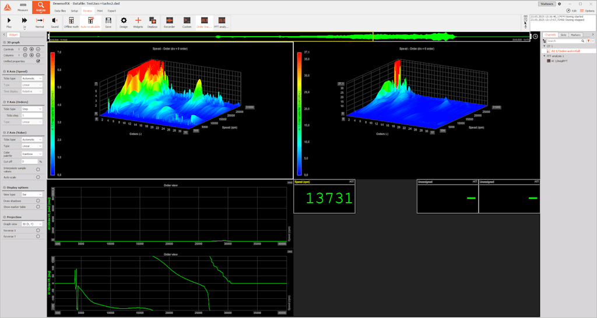Open the Offline math tool

click(71, 22)
